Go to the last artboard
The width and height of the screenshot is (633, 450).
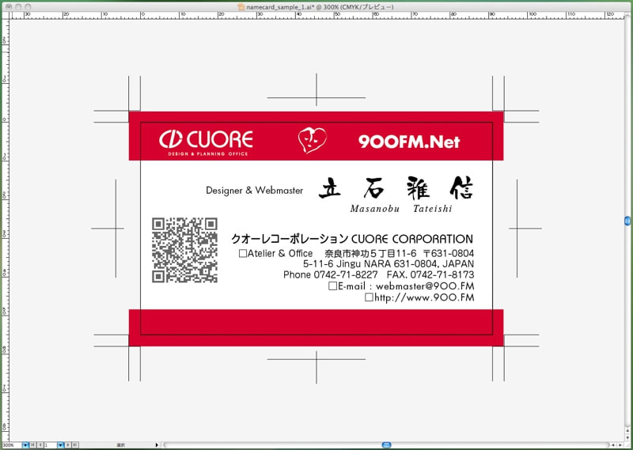point(75,444)
